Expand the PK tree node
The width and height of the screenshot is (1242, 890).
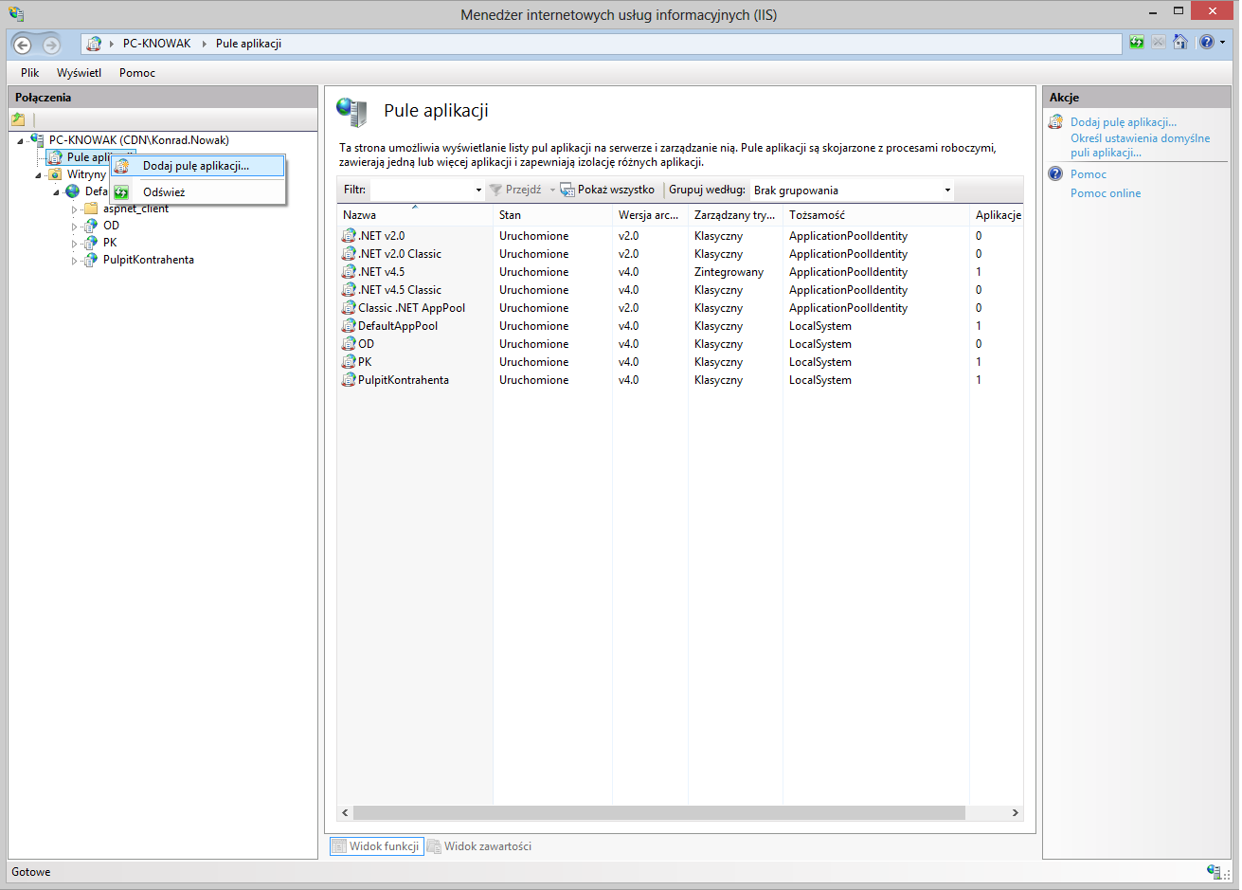[x=75, y=244]
